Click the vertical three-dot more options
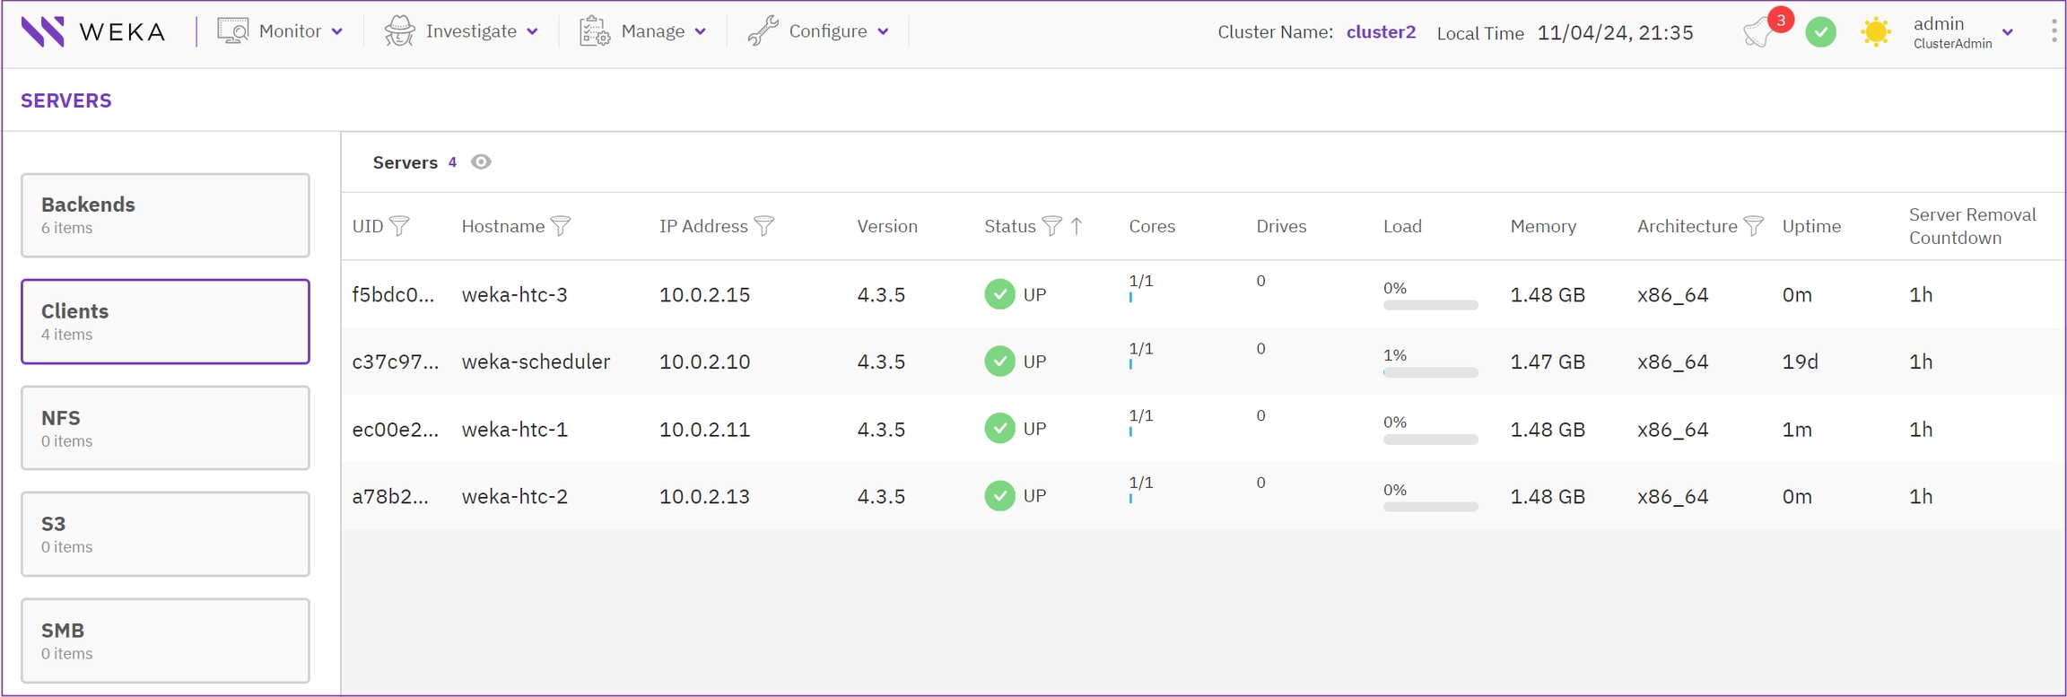Viewport: 2067px width, 697px height. click(x=2054, y=31)
